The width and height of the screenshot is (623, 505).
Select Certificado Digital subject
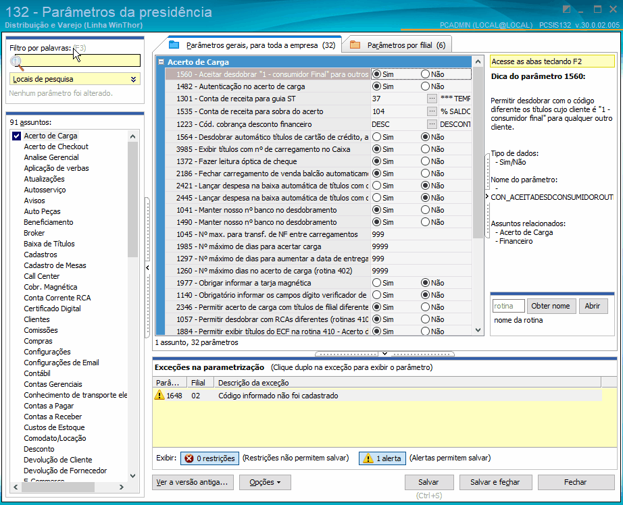53,309
